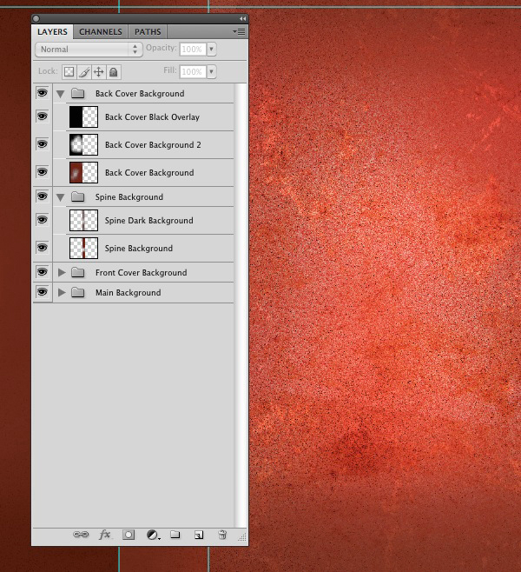Image resolution: width=521 pixels, height=572 pixels.
Task: Lock transparent pixels
Action: tap(69, 72)
